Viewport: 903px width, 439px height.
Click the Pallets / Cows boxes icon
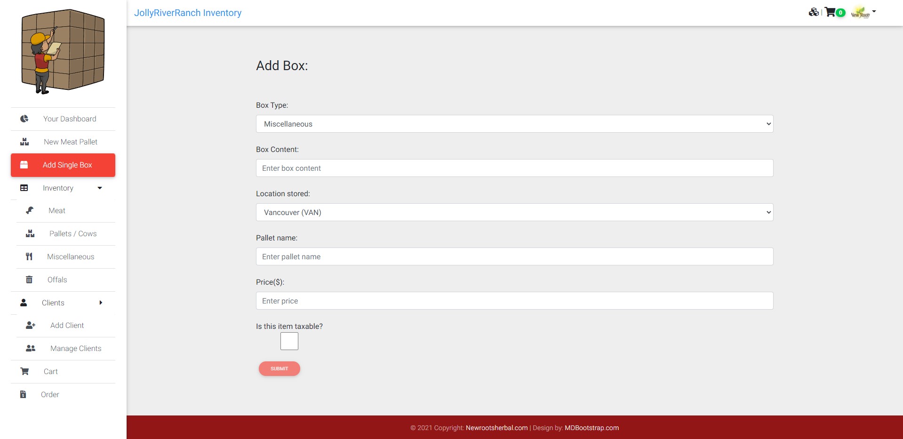30,233
